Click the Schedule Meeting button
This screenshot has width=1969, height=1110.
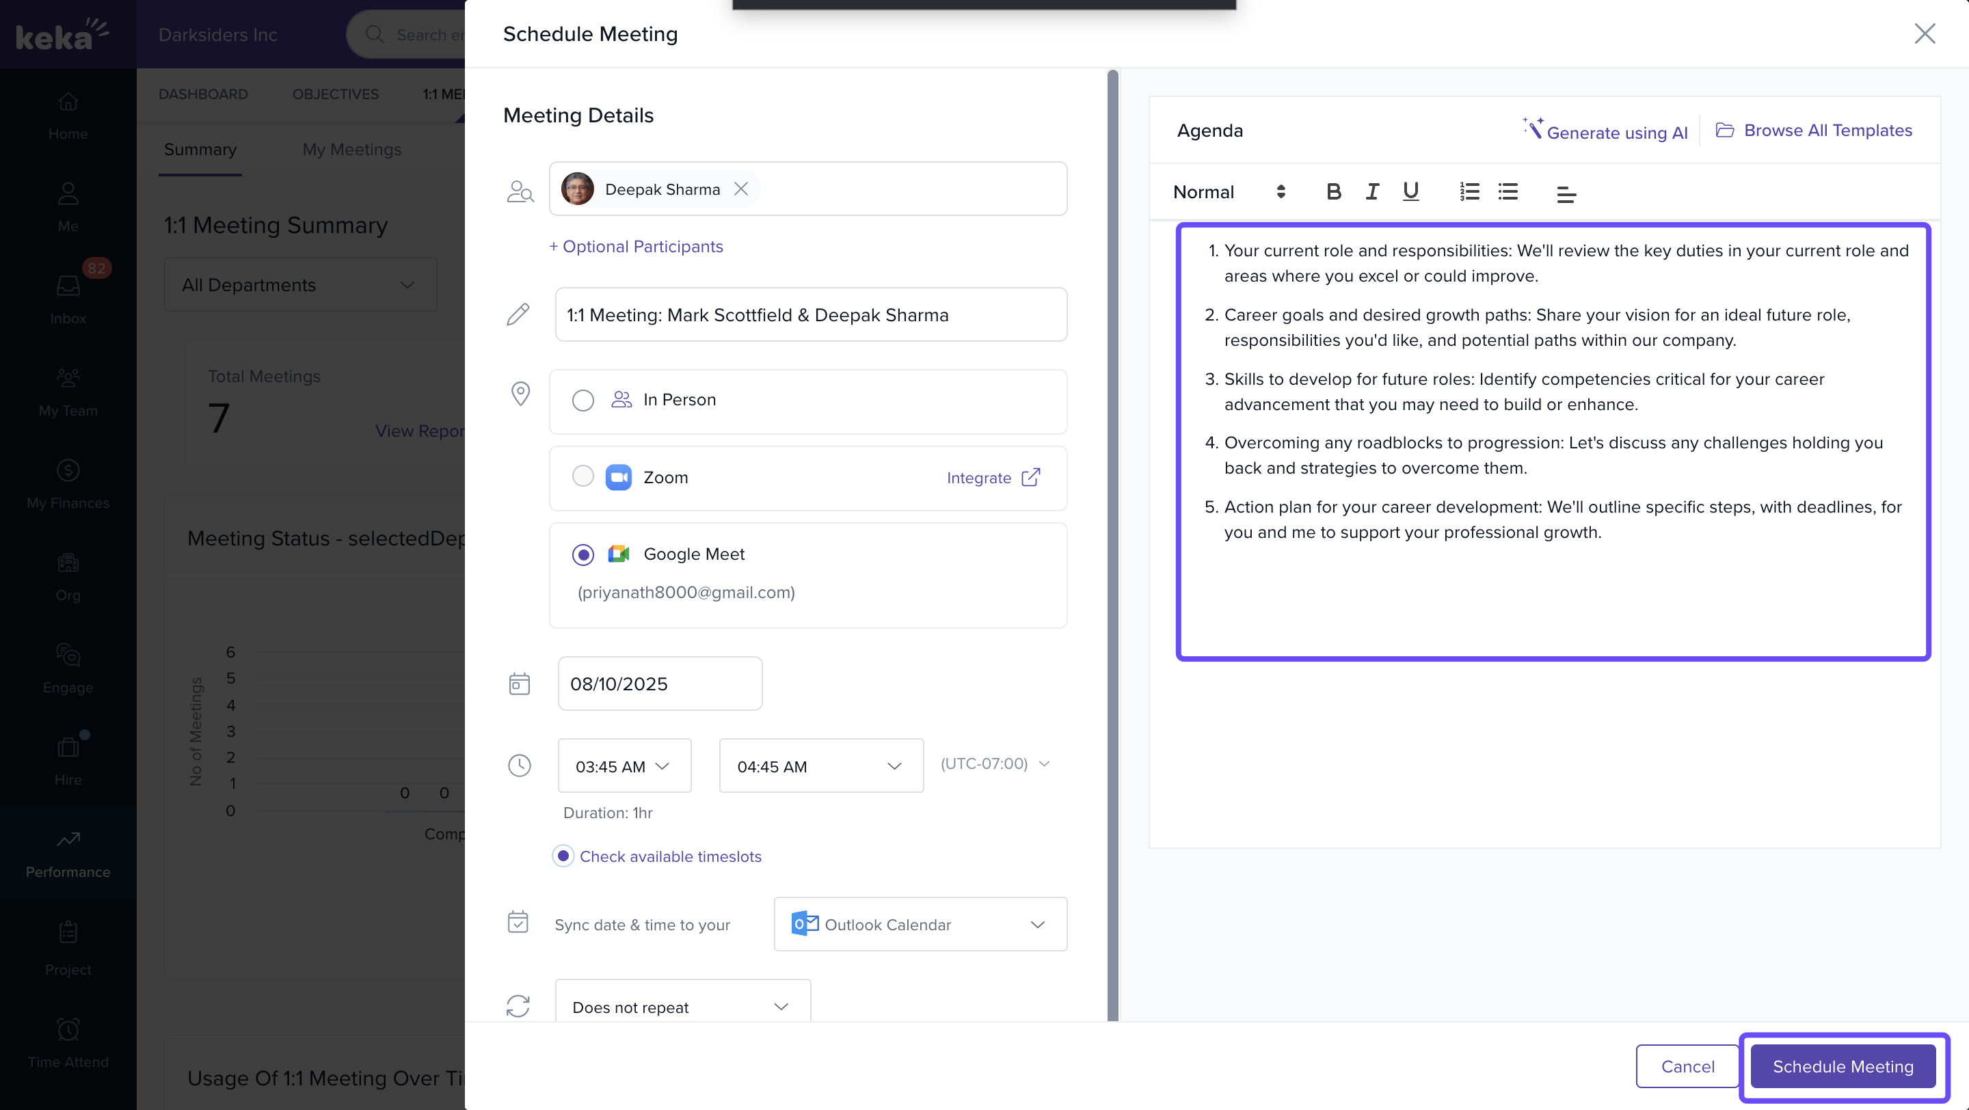tap(1843, 1066)
